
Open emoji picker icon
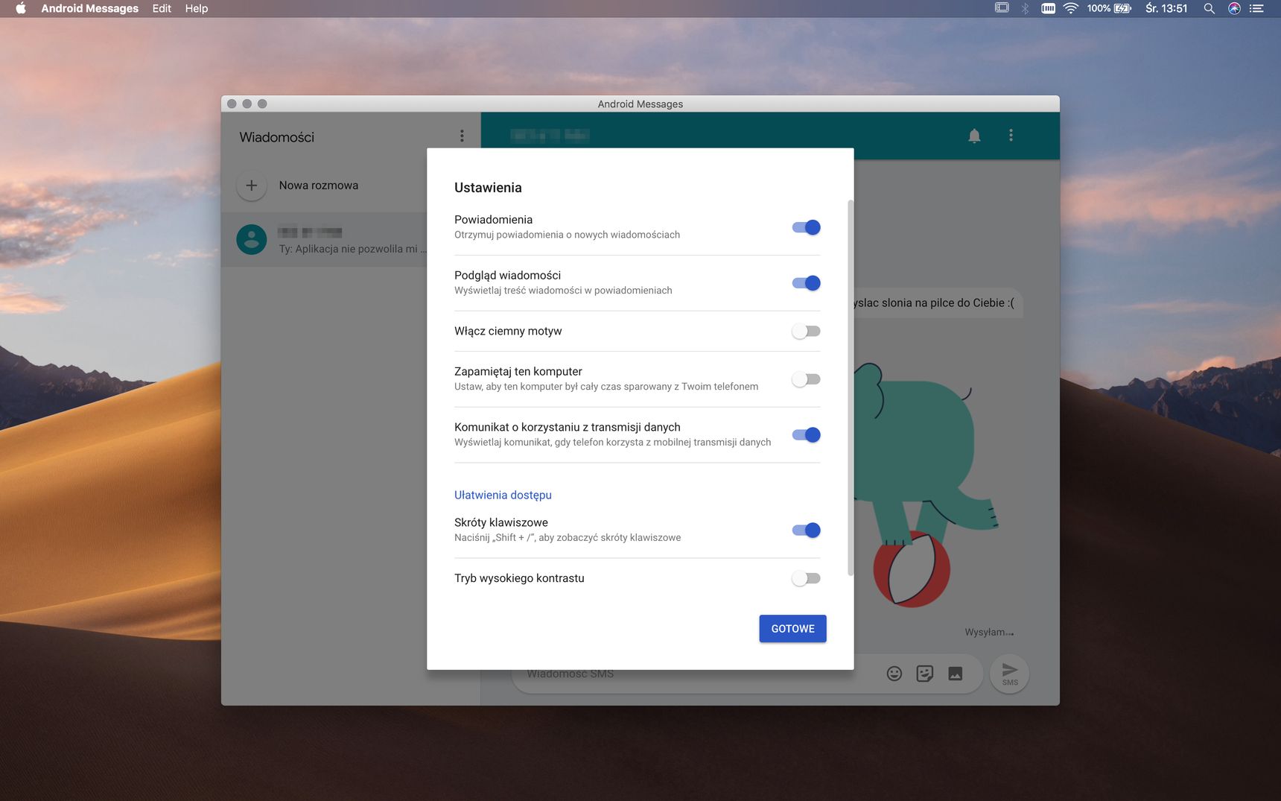coord(894,674)
